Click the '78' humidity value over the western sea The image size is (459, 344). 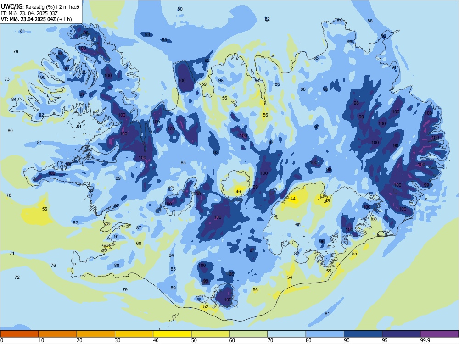(x=9, y=195)
